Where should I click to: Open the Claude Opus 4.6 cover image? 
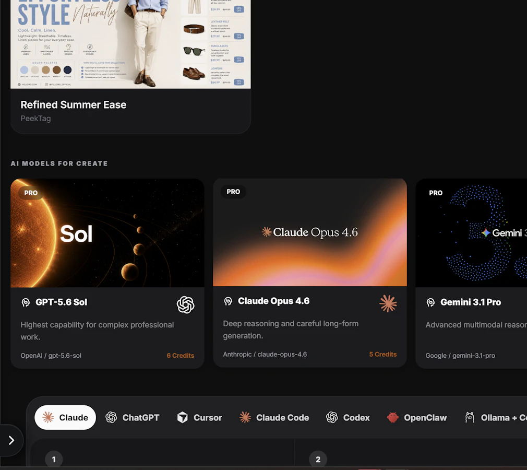click(x=310, y=232)
